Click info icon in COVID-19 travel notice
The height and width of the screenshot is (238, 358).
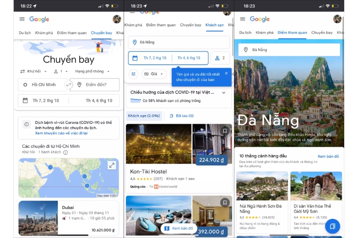[x=27, y=124]
